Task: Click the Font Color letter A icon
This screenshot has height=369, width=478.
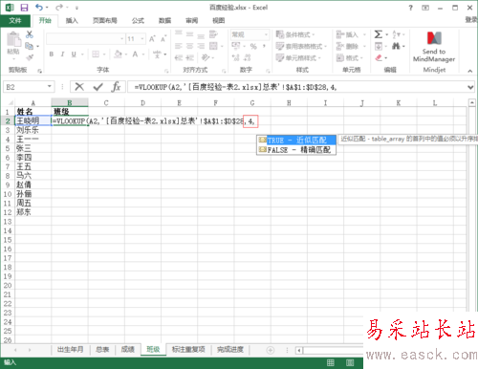Action: [135, 54]
